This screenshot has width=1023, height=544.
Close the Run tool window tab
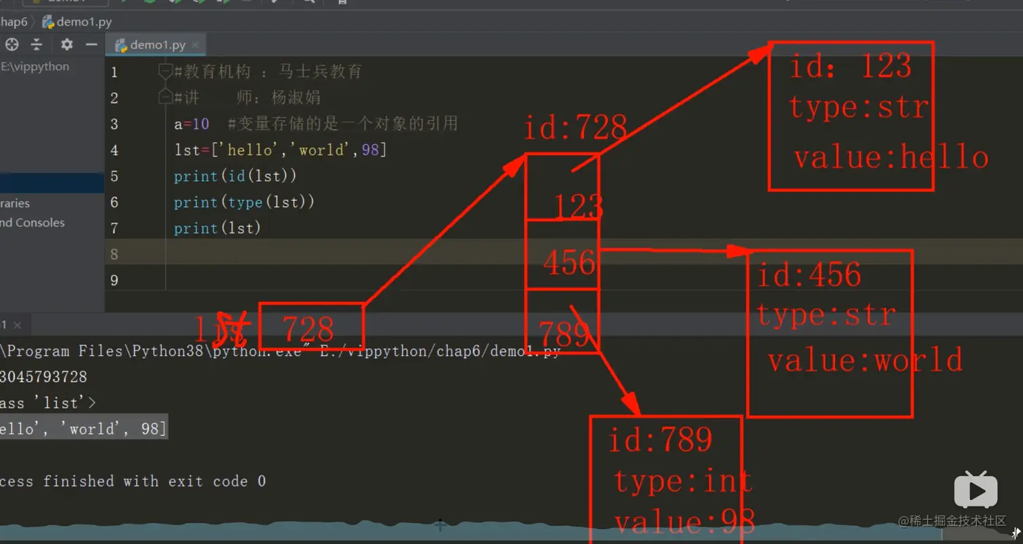pyautogui.click(x=18, y=325)
